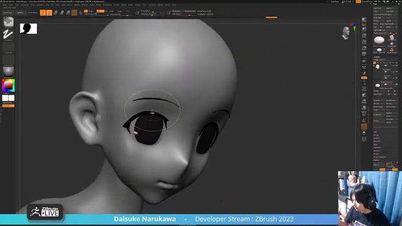The width and height of the screenshot is (402, 226).
Task: Select the SimpleBrush tool thumbnail
Action: click(x=392, y=50)
